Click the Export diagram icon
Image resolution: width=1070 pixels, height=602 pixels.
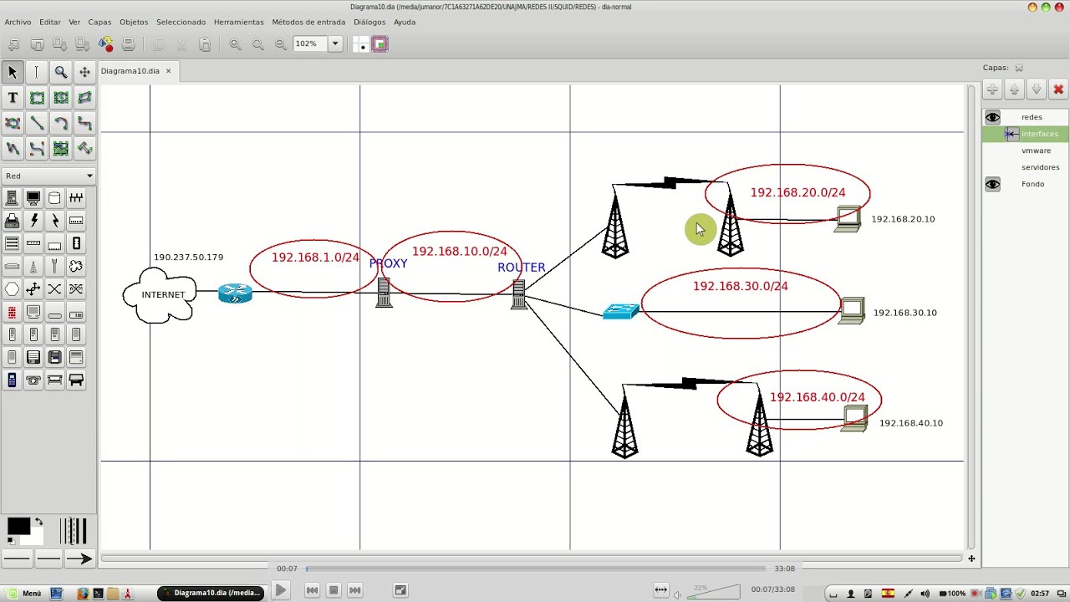(x=105, y=43)
